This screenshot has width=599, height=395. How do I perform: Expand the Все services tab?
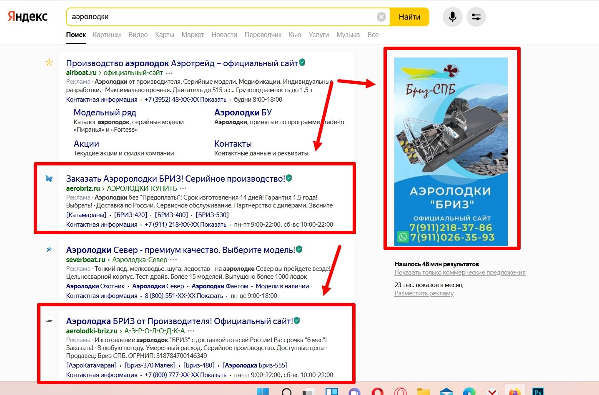[373, 35]
